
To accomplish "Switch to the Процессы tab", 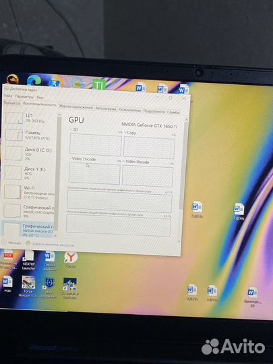I will point(11,103).
